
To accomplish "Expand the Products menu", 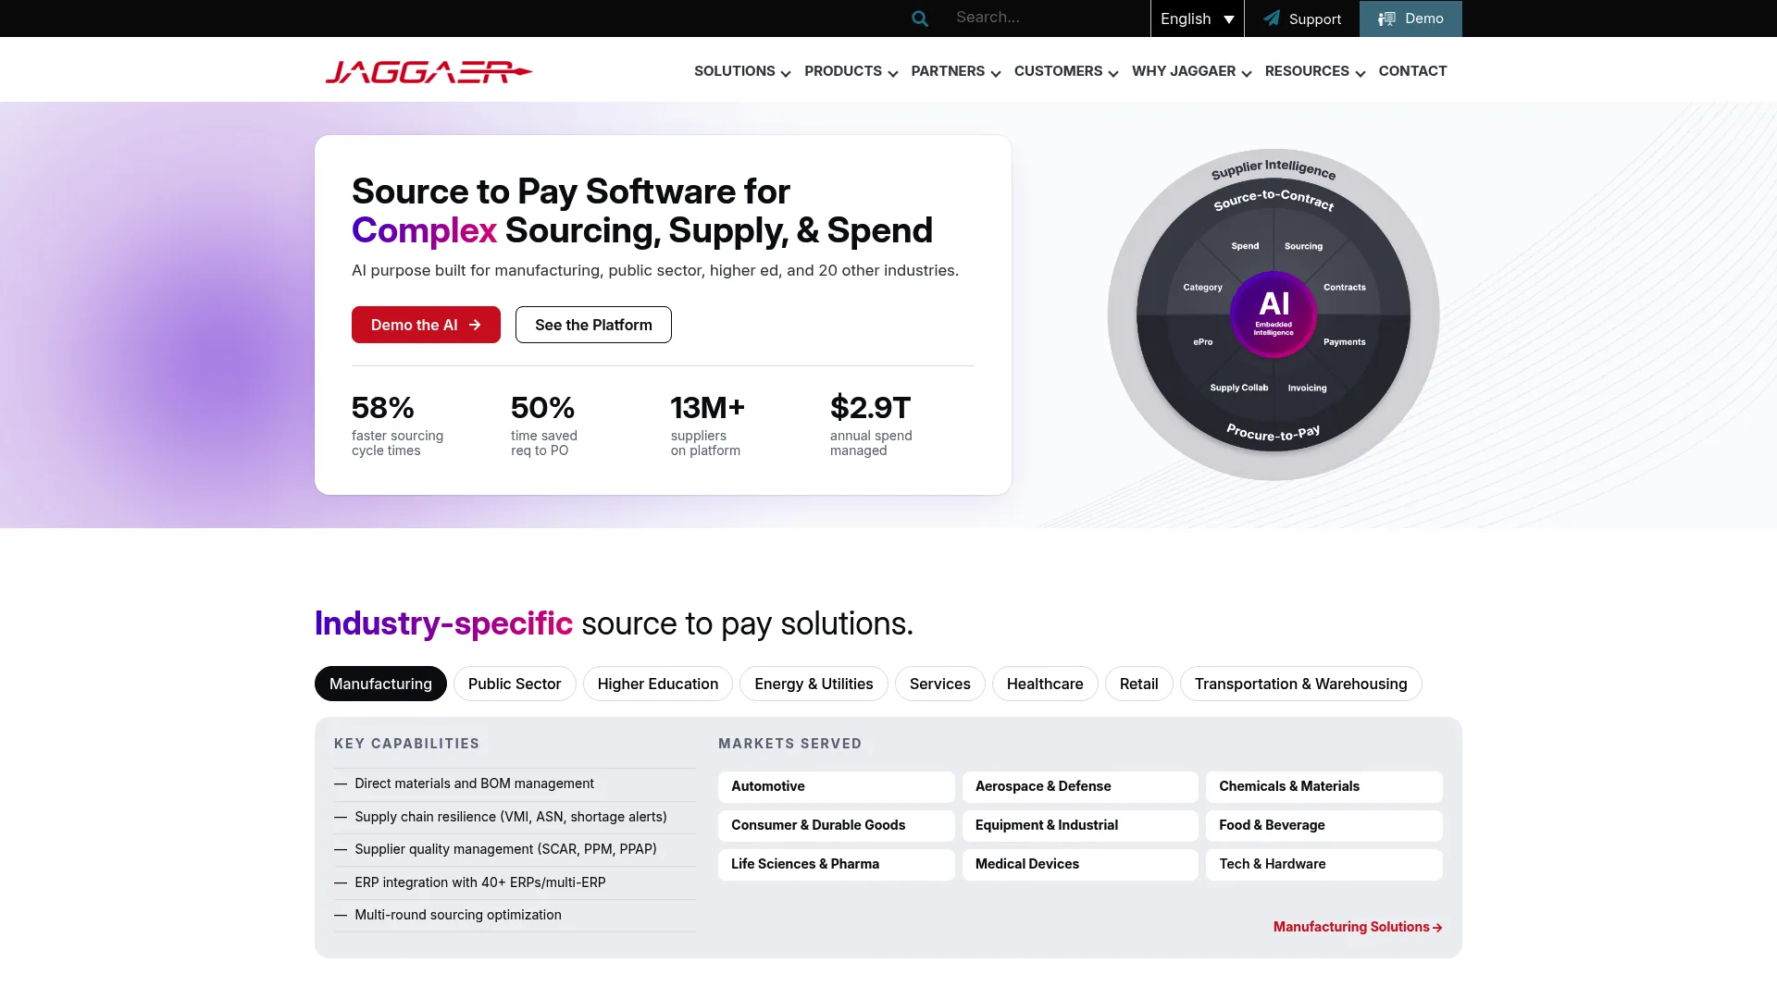I will click(851, 71).
